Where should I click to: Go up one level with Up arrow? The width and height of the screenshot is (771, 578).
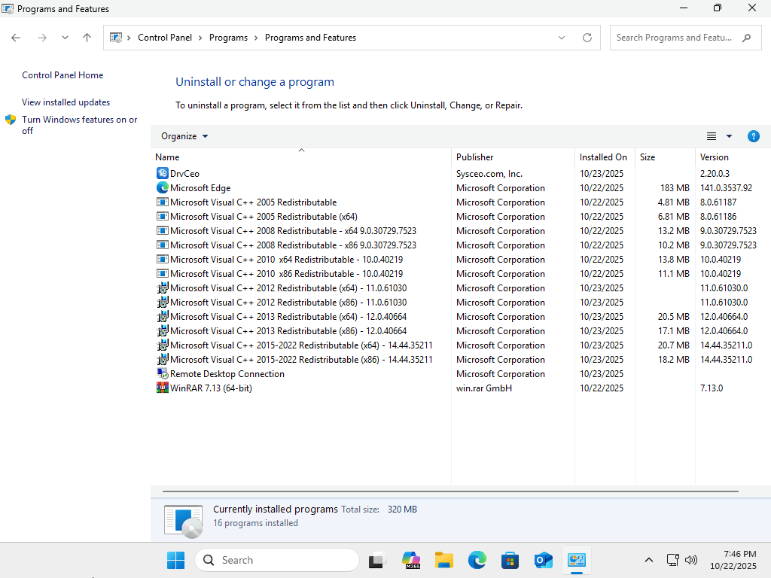[87, 38]
